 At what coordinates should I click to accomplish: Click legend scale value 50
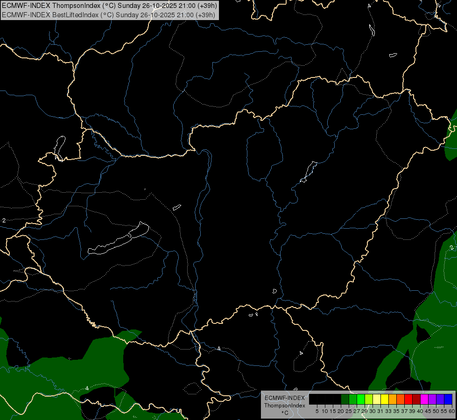coord(436,411)
